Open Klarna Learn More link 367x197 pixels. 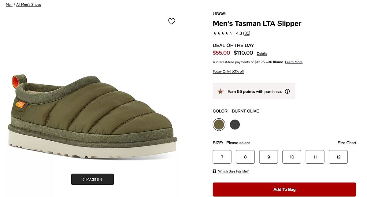(x=294, y=62)
